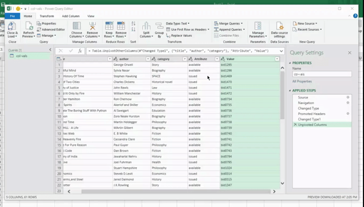Click the help question mark icon

[355, 16]
